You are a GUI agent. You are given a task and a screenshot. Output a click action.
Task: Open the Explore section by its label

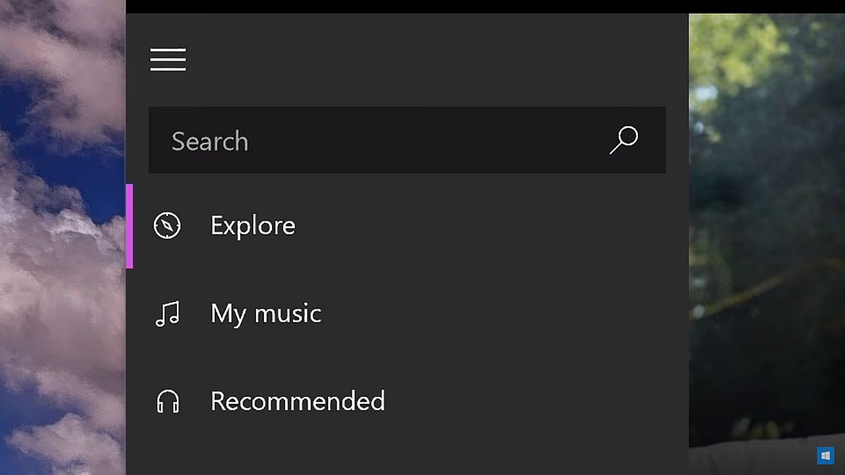tap(253, 226)
